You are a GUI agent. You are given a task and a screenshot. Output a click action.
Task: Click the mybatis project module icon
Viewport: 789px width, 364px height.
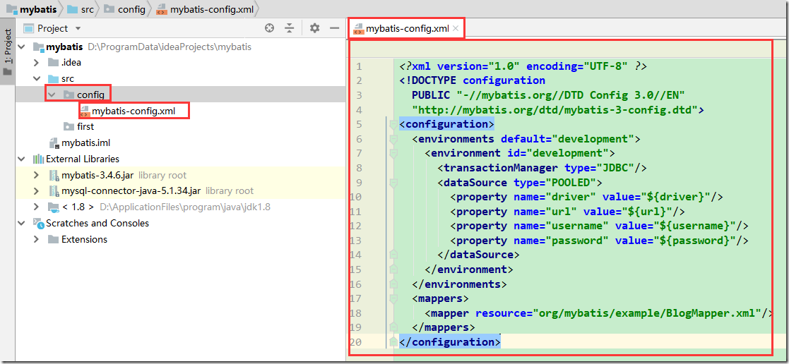click(x=38, y=47)
